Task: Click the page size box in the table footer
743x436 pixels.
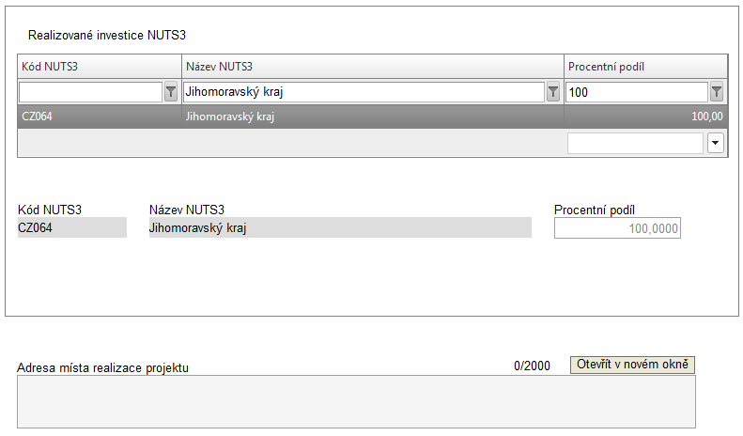Action: pyautogui.click(x=635, y=143)
